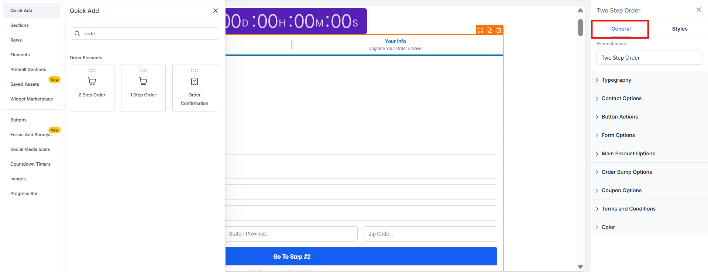Click drag handle of Order Confirmation card
This screenshot has width=708, height=272.
point(195,70)
